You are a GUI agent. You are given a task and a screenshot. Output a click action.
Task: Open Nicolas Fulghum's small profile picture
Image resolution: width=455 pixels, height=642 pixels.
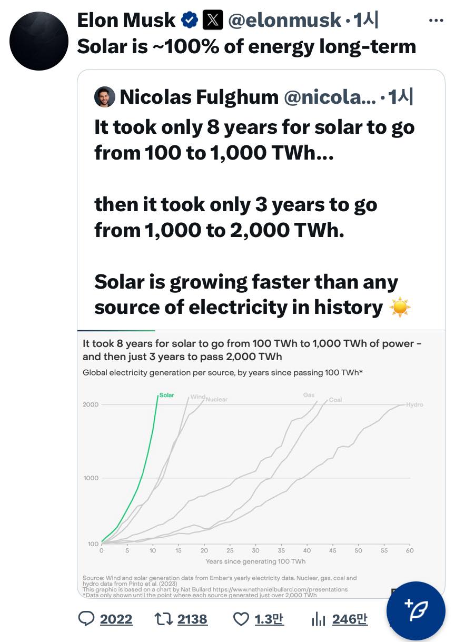(x=104, y=97)
